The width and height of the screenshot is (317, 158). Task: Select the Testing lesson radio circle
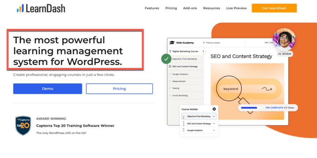click(x=170, y=88)
